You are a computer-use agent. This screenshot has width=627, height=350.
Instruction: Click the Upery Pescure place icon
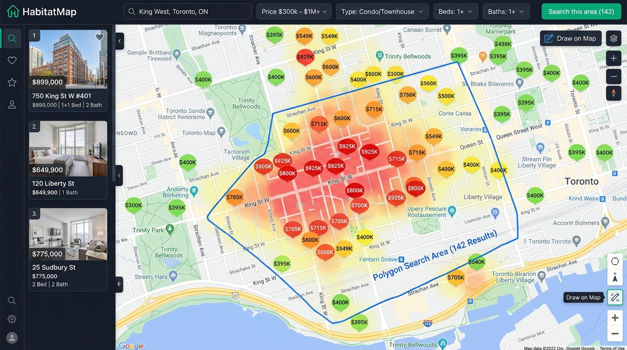click(452, 211)
